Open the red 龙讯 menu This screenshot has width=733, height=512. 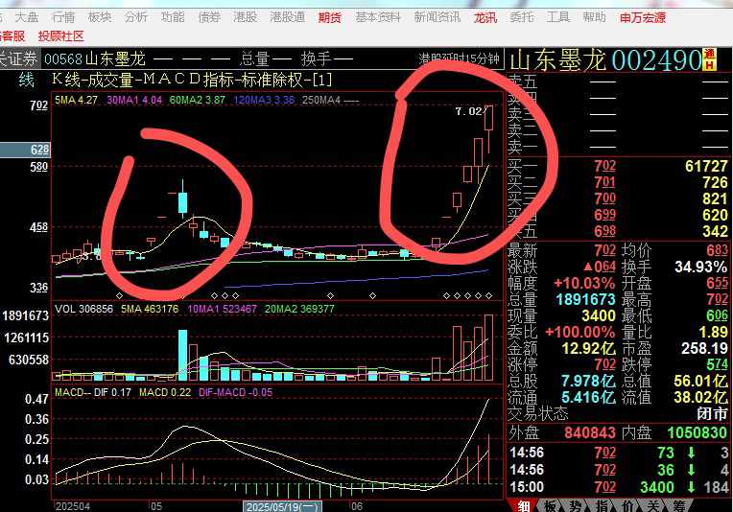click(x=485, y=18)
